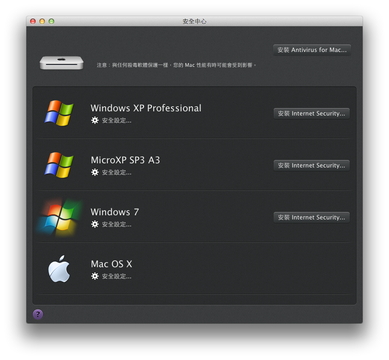Click the gear icon under Windows 7
Screen dimensions: 389x360
pyautogui.click(x=95, y=224)
